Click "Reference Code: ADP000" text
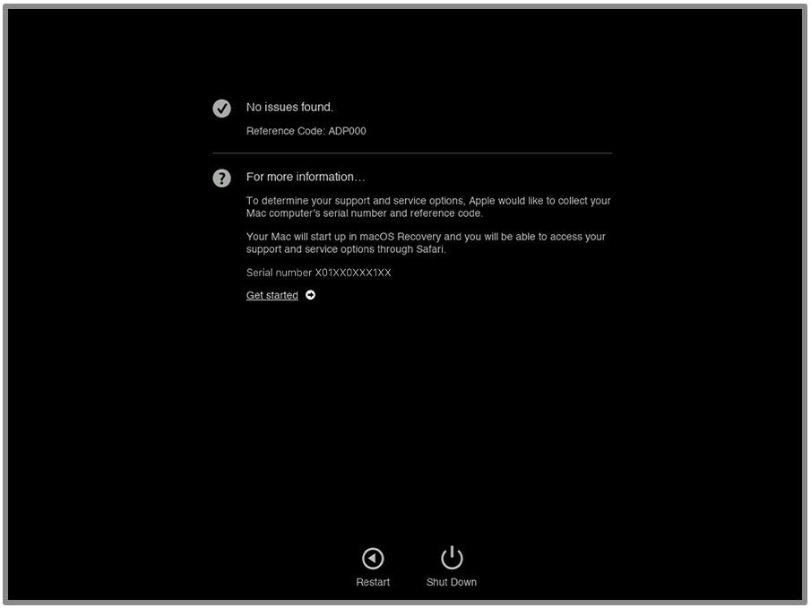Viewport: 811px width, 608px height. pyautogui.click(x=306, y=131)
